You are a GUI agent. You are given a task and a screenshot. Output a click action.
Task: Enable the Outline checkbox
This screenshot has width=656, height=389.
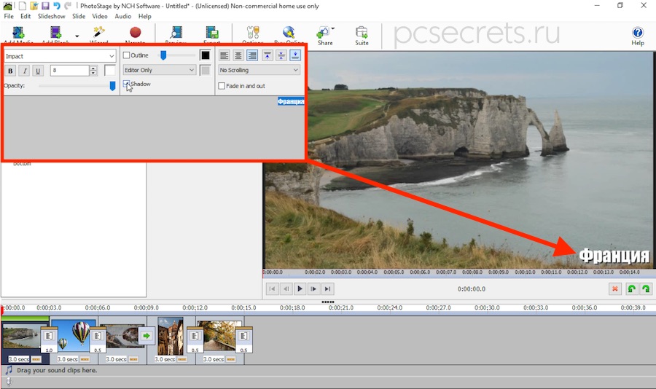tap(126, 55)
